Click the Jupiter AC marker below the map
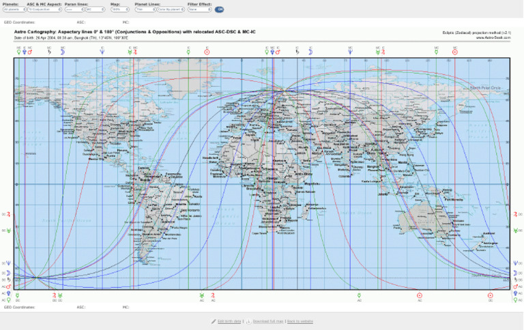This screenshot has width=524, height=330. coord(213,295)
